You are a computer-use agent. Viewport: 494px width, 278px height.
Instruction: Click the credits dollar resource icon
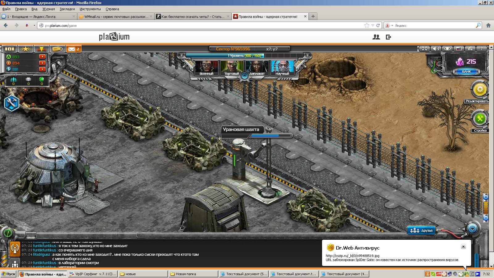coord(9,69)
